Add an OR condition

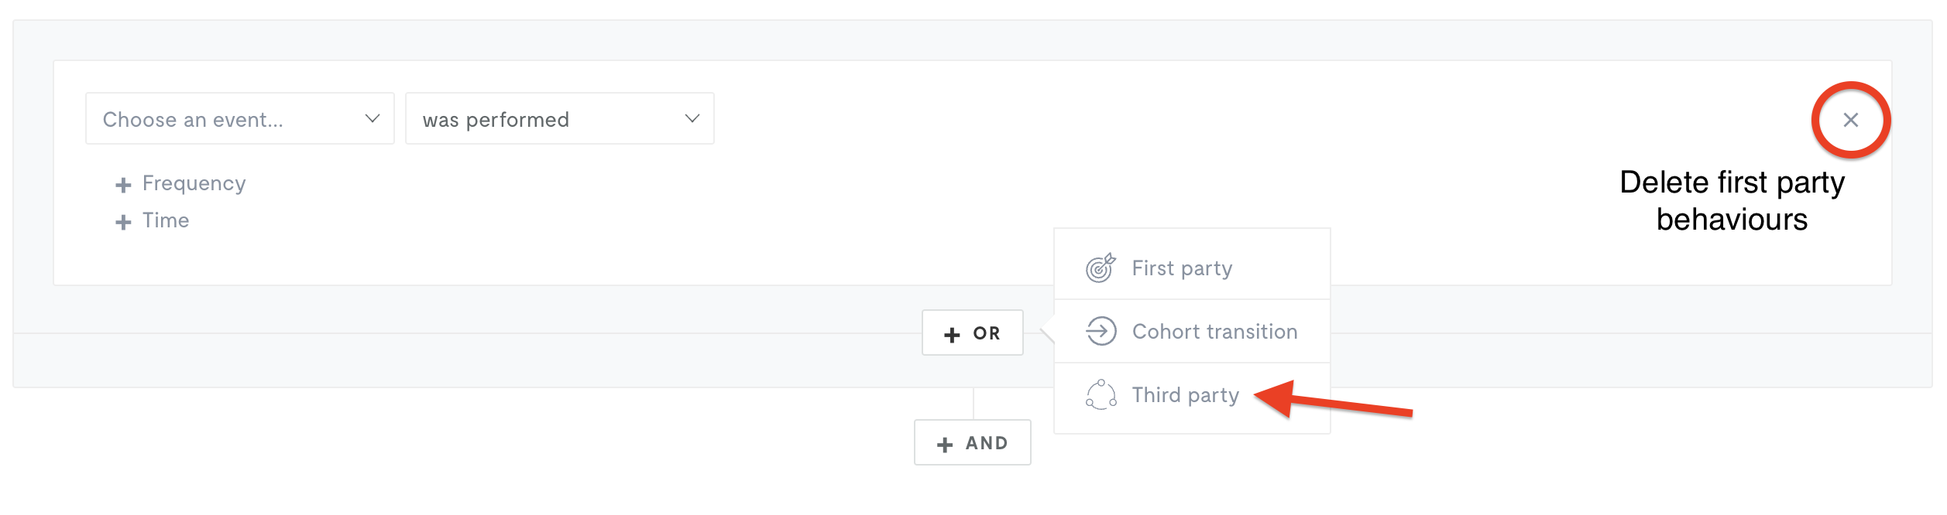(972, 333)
